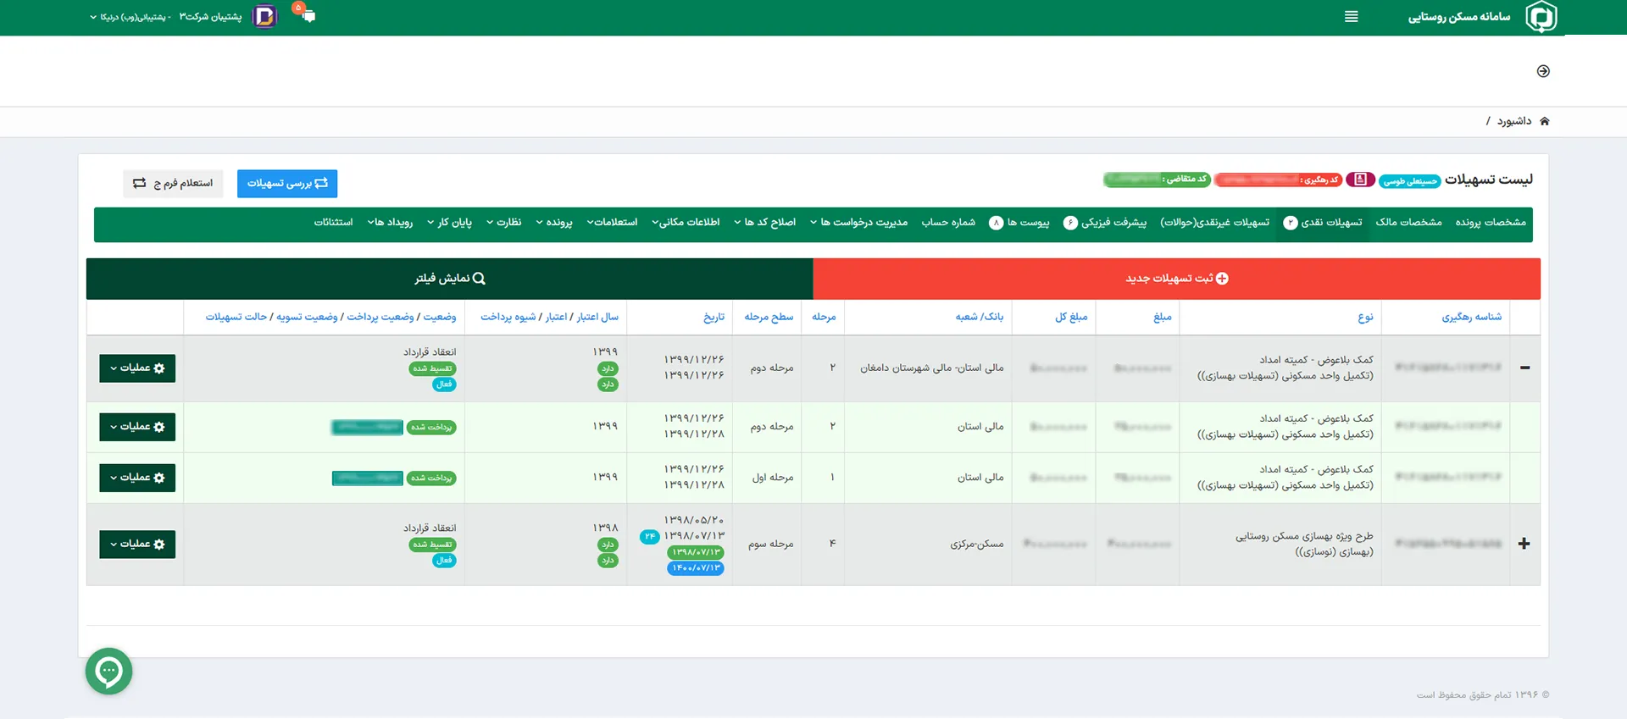Sort by the تاریخ column header

click(x=714, y=318)
